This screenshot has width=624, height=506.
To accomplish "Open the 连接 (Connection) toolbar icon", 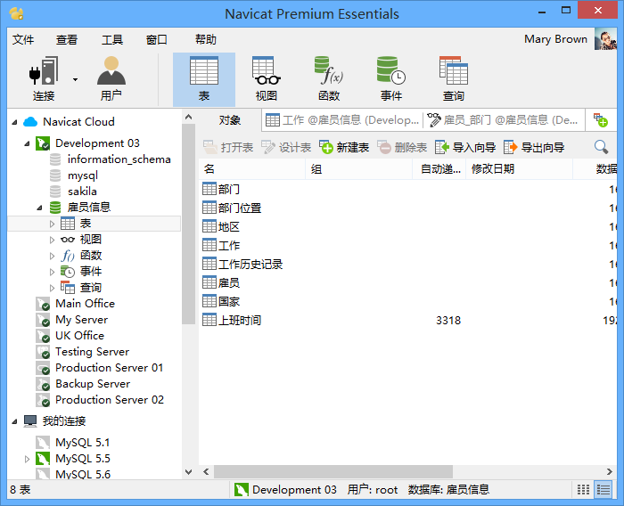I will coord(44,78).
